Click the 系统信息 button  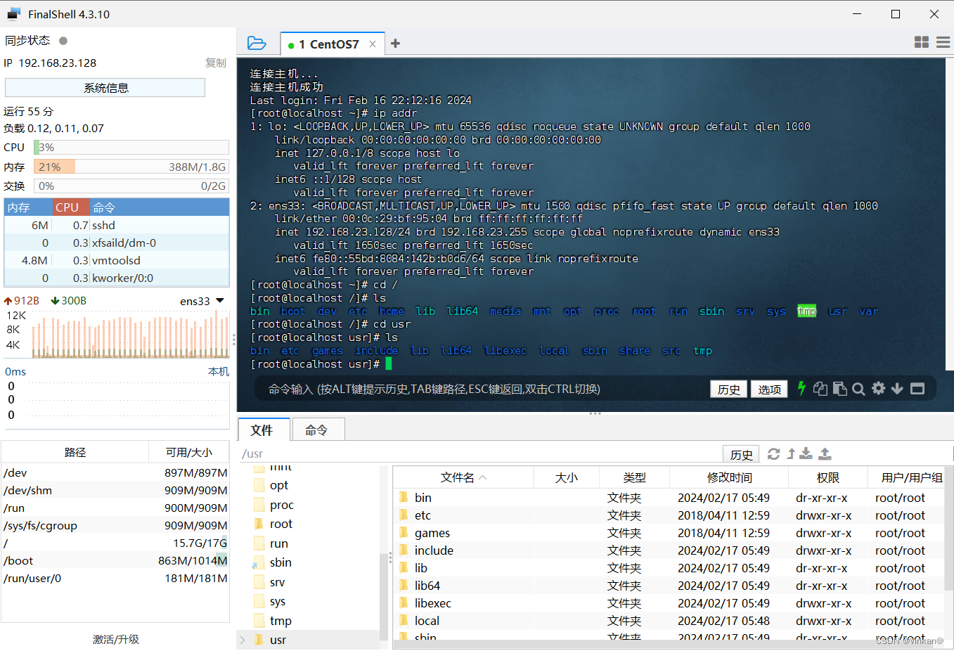[x=104, y=87]
